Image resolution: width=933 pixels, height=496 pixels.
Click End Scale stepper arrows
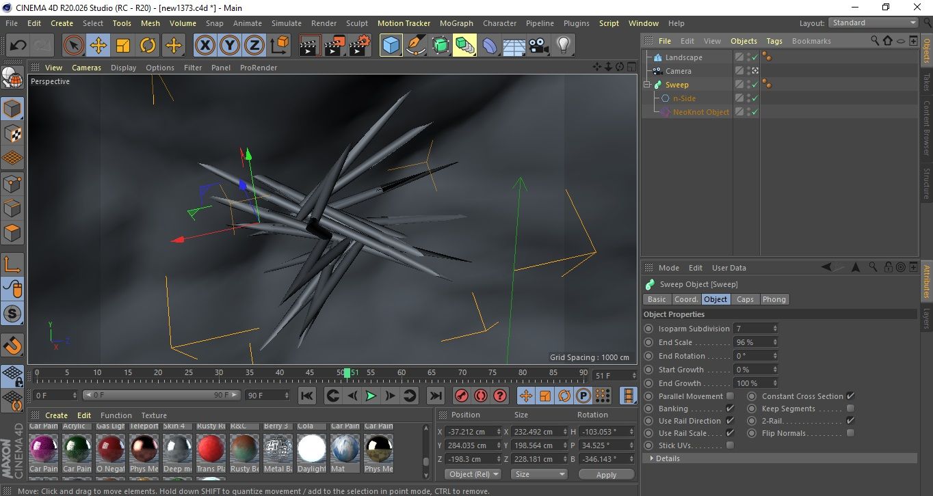point(774,342)
